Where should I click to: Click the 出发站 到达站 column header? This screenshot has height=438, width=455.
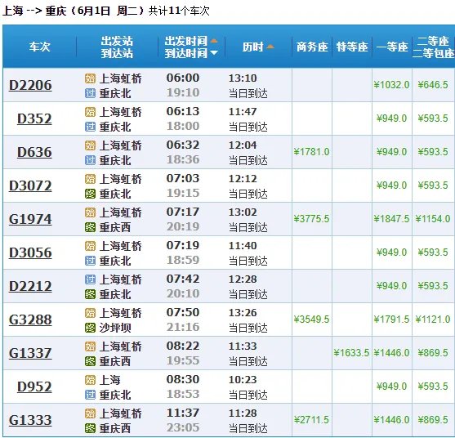click(117, 47)
